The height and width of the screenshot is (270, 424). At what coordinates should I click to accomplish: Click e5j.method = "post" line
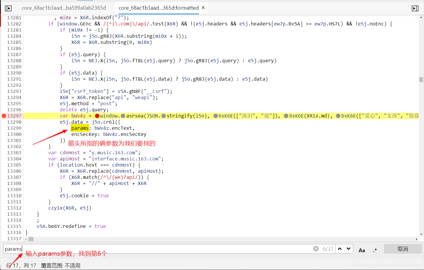(x=89, y=104)
